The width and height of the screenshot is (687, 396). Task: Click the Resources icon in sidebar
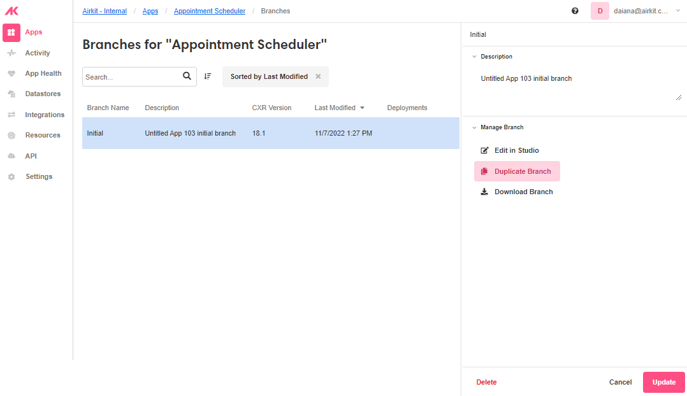[11, 135]
